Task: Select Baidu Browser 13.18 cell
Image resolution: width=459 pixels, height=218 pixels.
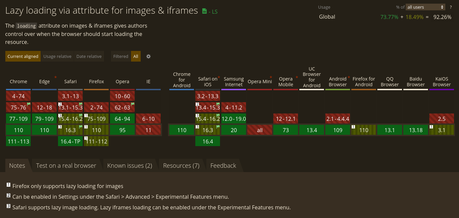Action: point(416,130)
